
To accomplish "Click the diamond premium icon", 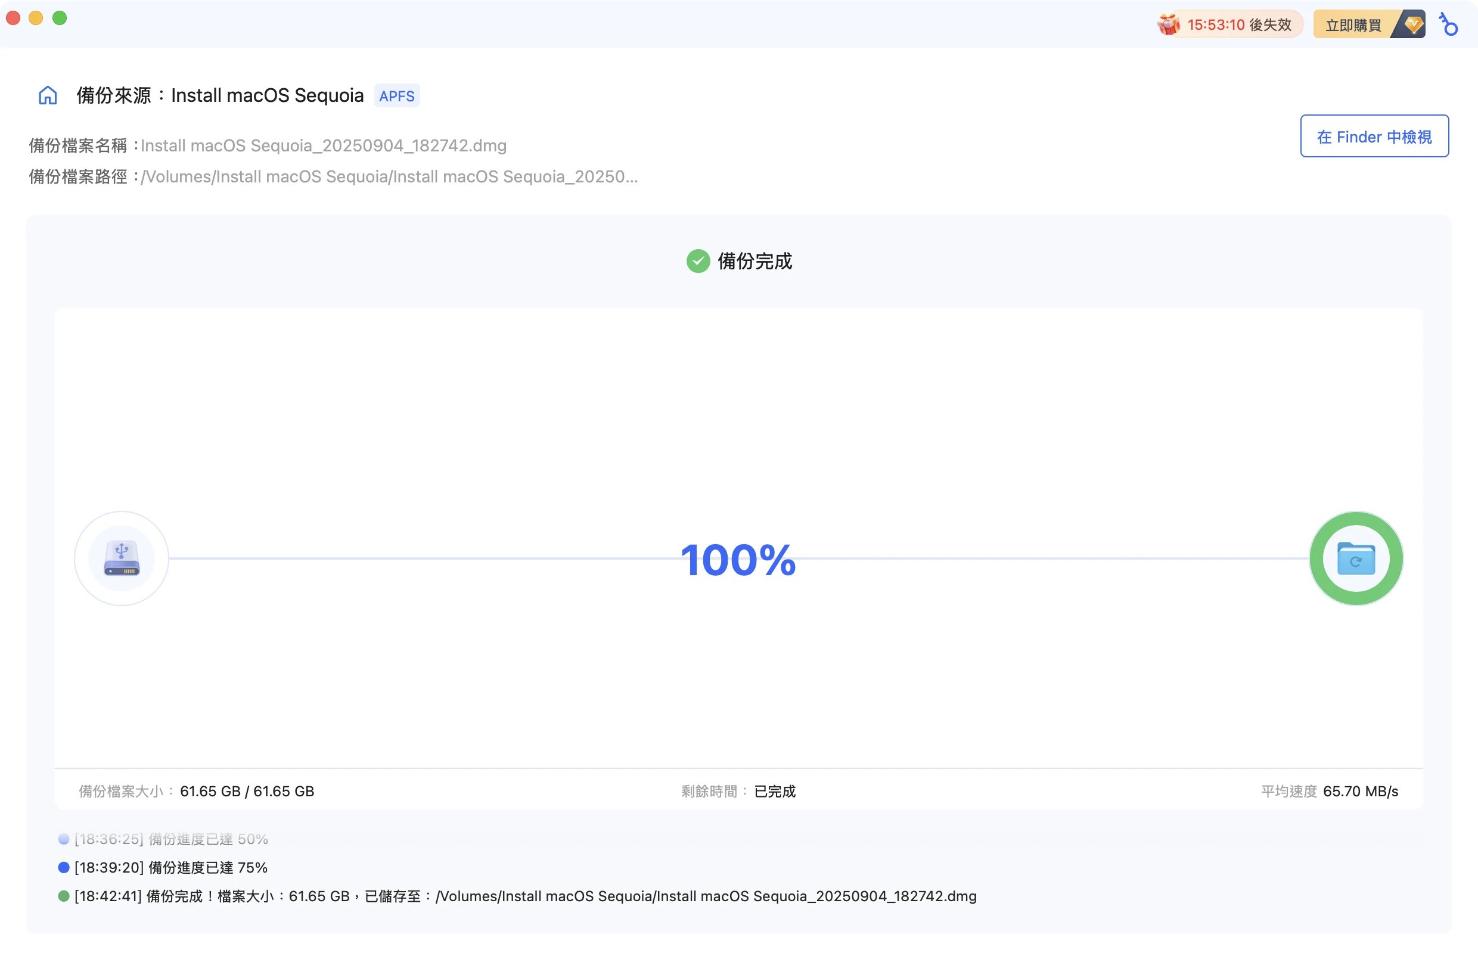I will pos(1414,25).
